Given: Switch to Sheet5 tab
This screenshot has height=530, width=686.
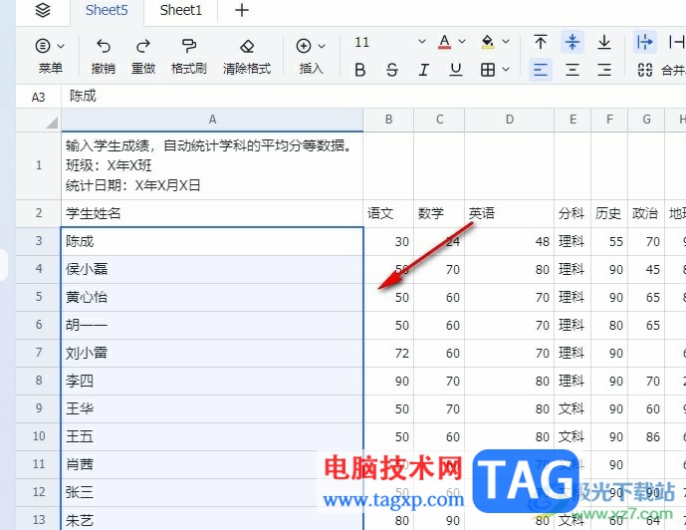Looking at the screenshot, I should (107, 10).
